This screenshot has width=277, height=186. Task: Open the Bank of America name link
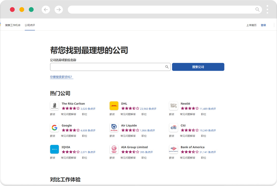pos(193,147)
